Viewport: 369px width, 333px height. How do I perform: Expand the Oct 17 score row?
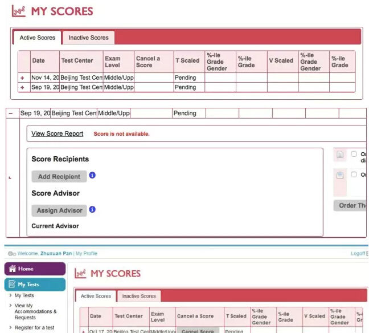83,331
